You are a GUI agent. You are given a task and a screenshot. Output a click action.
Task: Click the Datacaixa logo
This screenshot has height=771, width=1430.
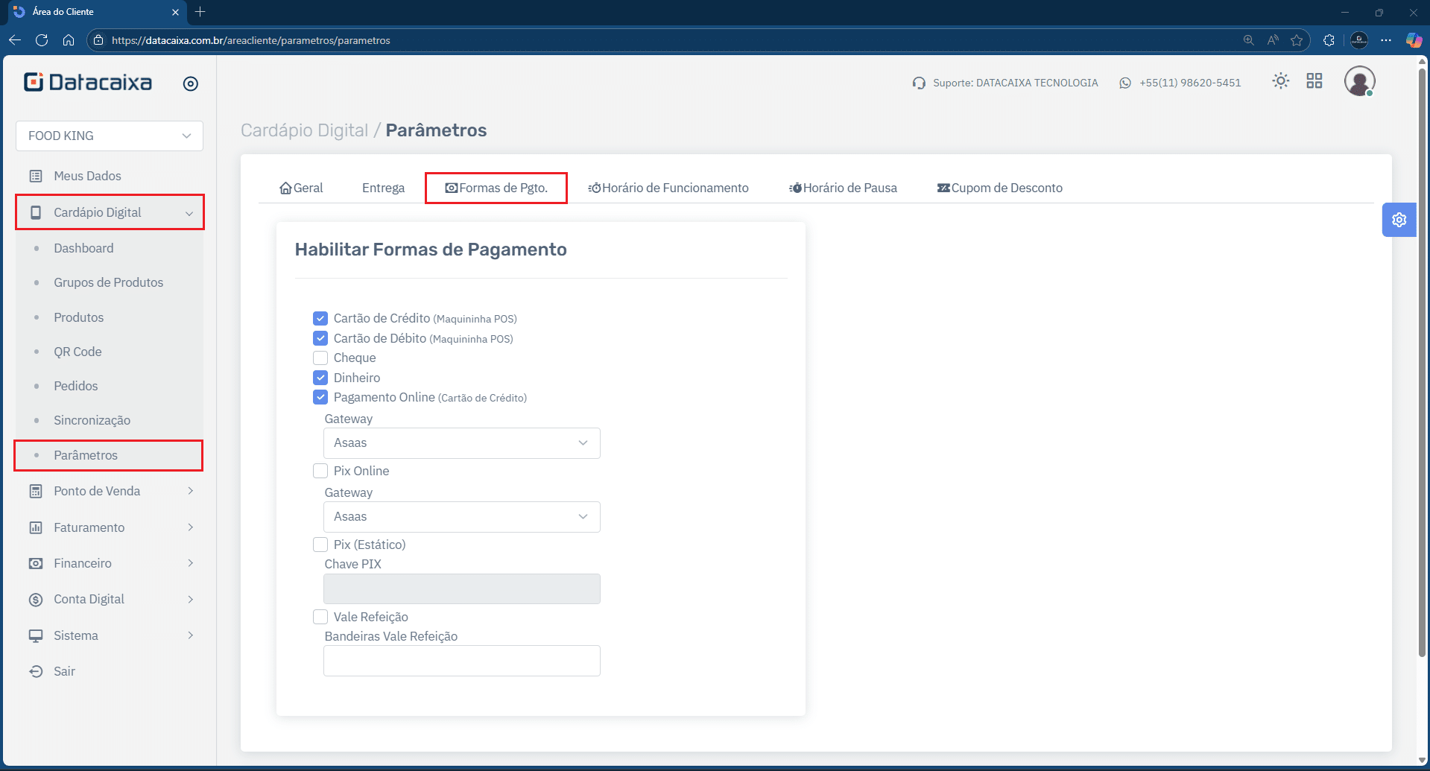[88, 82]
